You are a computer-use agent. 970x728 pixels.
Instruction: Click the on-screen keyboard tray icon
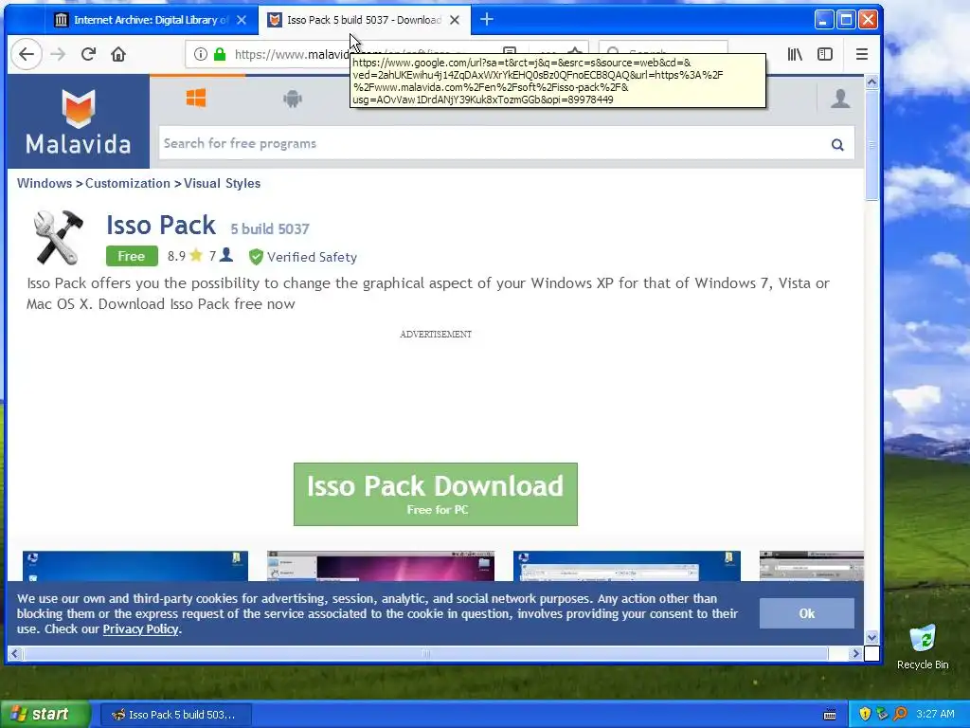(x=830, y=715)
